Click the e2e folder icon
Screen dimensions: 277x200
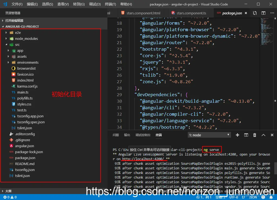11,33
